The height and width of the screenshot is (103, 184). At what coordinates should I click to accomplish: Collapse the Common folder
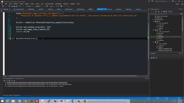(x=153, y=30)
